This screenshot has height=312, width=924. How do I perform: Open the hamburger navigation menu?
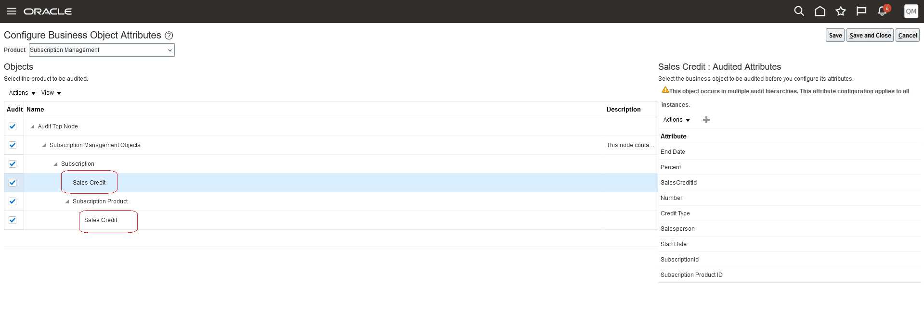(x=12, y=11)
